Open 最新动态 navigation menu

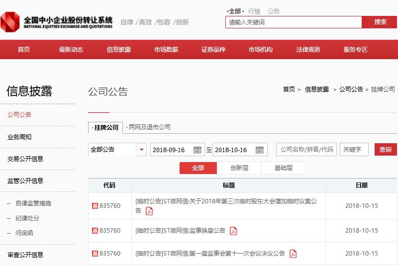point(71,49)
